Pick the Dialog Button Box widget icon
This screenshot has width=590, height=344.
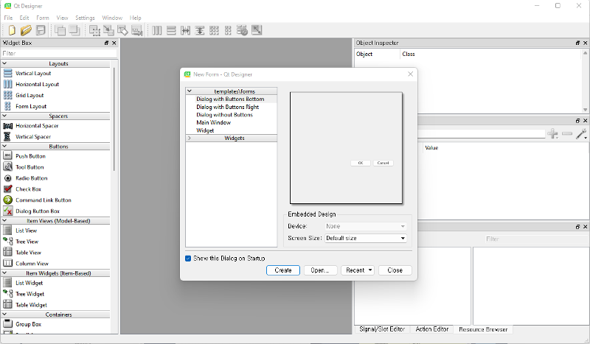pyautogui.click(x=8, y=211)
